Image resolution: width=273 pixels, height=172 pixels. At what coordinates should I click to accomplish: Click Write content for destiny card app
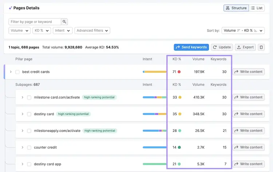click(x=249, y=164)
